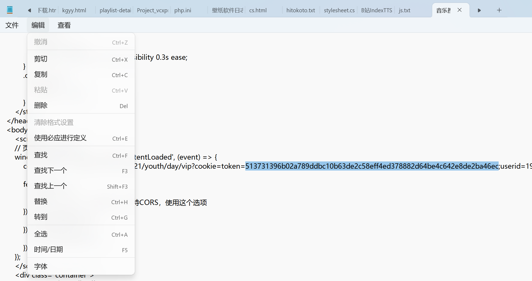532x281 pixels.
Task: Click the Notepad app icon
Action: (x=10, y=10)
